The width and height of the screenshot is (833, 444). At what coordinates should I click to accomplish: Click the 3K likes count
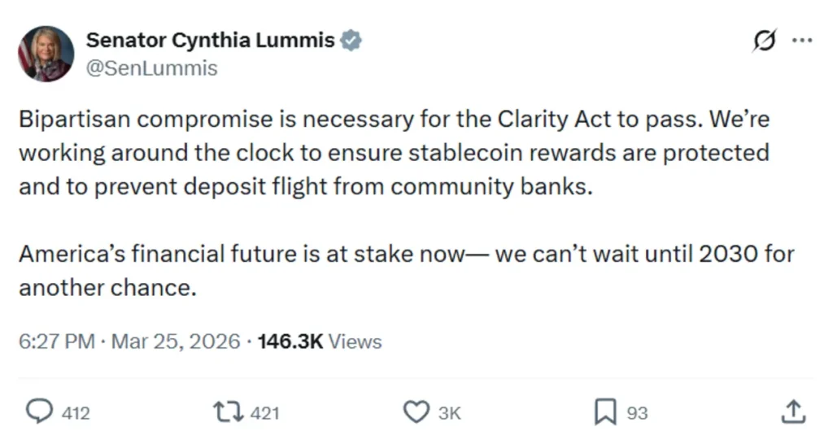click(x=450, y=413)
